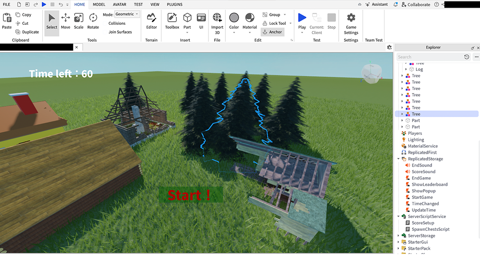This screenshot has width=480, height=257.
Task: Activate the Scale tool
Action: 79,21
